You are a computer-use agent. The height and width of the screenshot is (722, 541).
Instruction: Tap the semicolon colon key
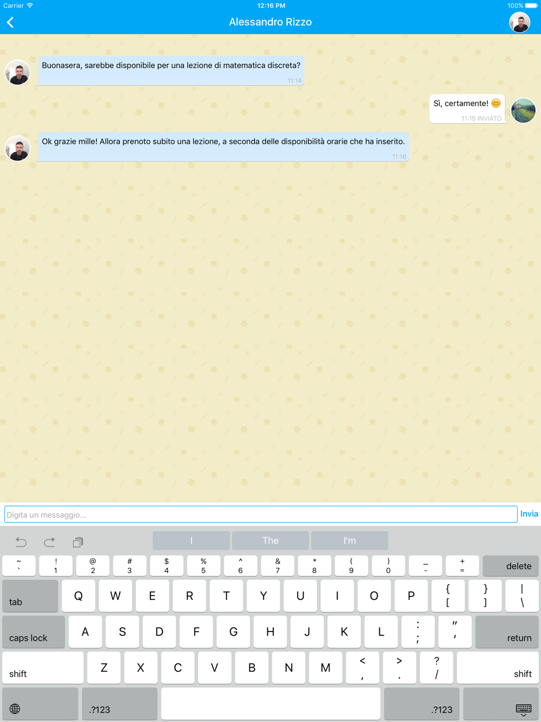click(418, 632)
